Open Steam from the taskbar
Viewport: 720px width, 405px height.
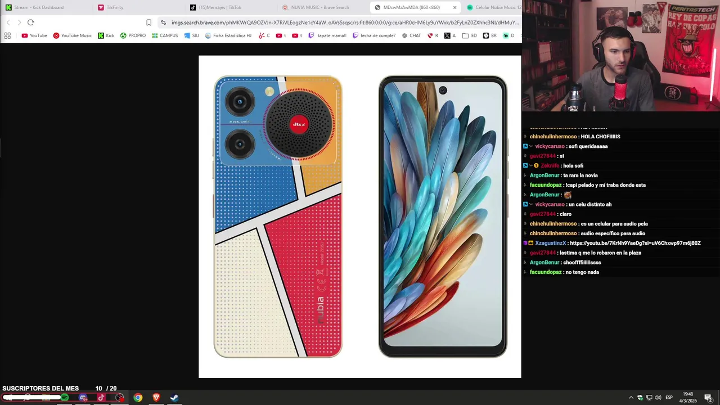[x=174, y=398]
